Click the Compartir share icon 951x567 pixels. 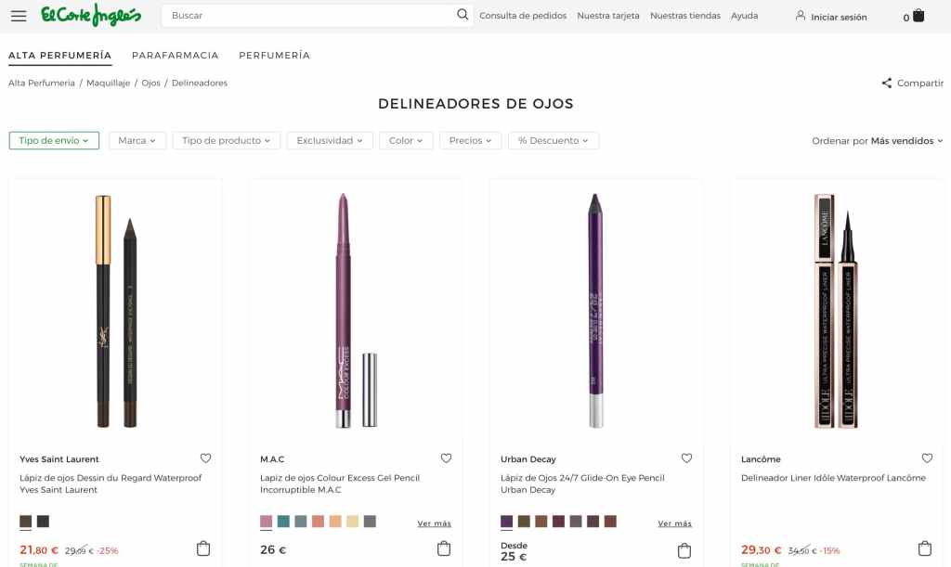click(887, 83)
